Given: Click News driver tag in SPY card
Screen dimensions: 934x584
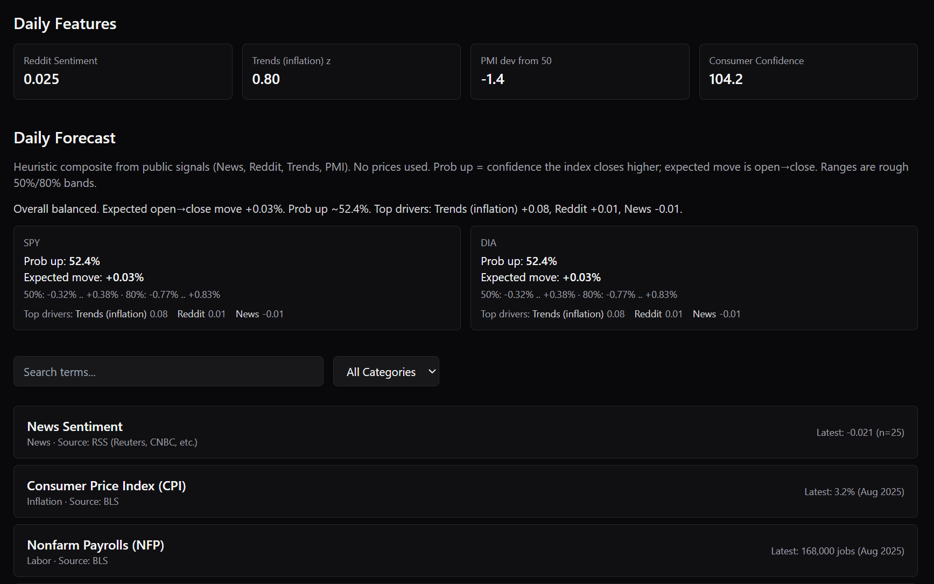Looking at the screenshot, I should [x=259, y=314].
